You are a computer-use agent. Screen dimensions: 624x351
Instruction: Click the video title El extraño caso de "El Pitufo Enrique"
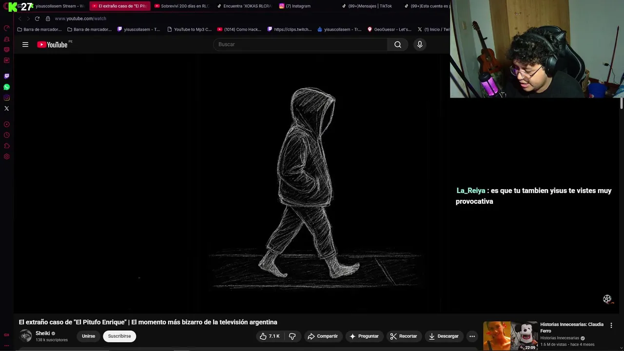point(148,322)
